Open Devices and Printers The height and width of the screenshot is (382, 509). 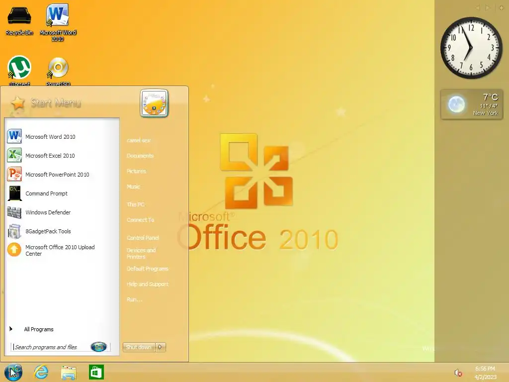pos(141,253)
